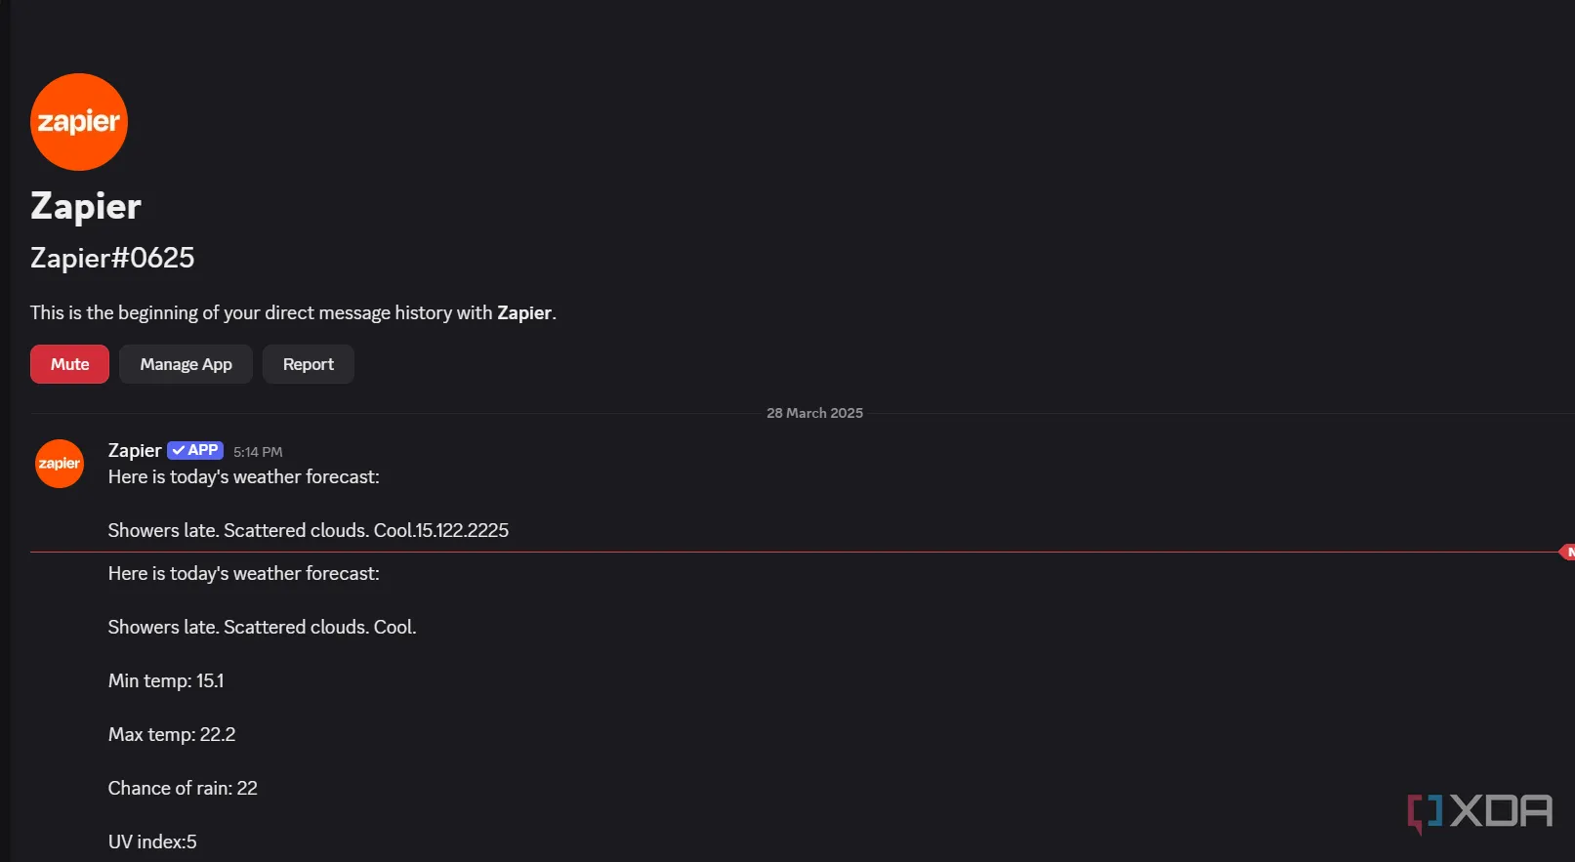Mute the Zapier conversation
This screenshot has height=862, width=1575.
click(x=69, y=364)
